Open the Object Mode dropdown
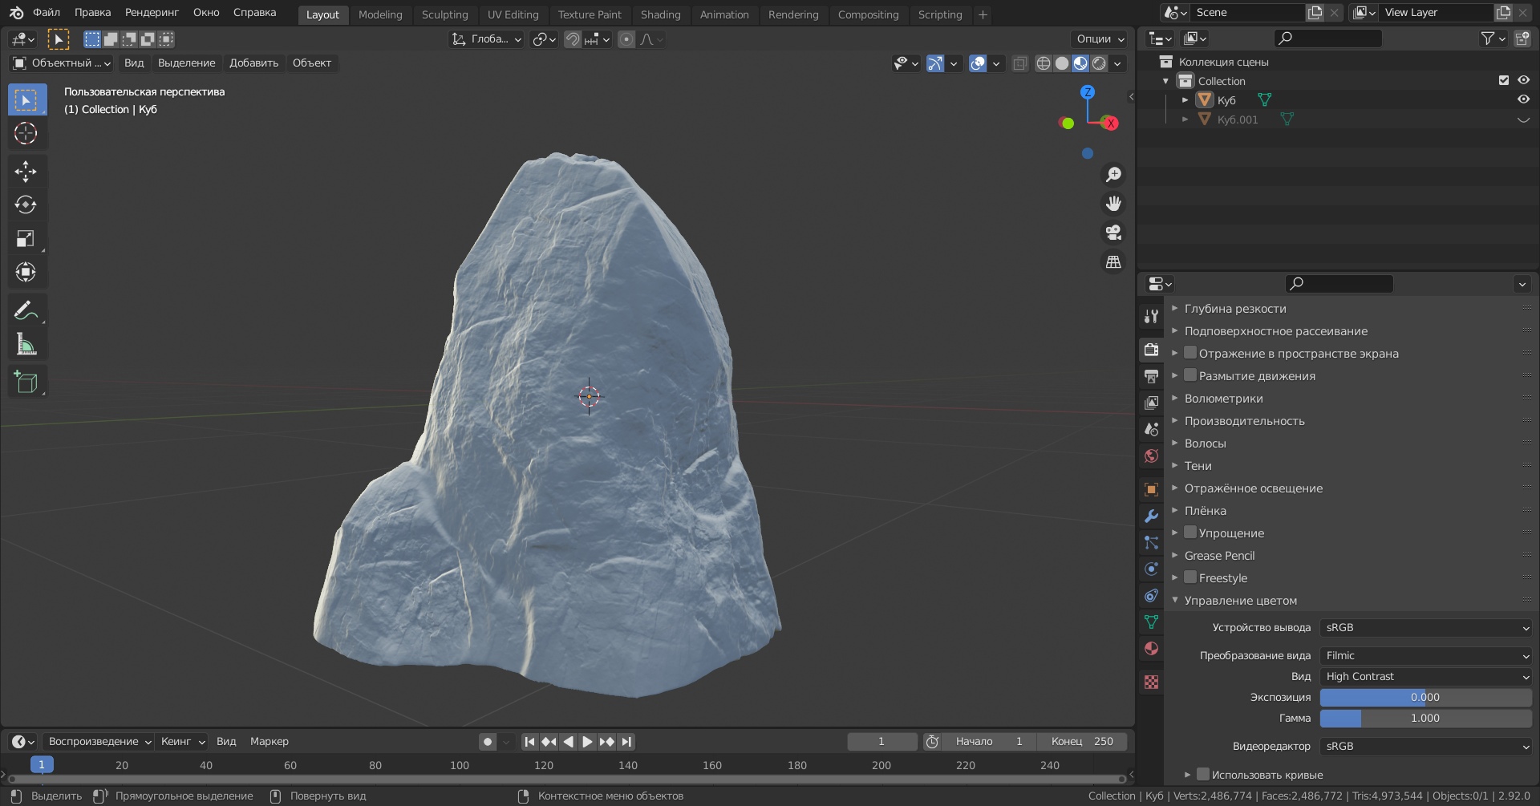 pyautogui.click(x=62, y=63)
